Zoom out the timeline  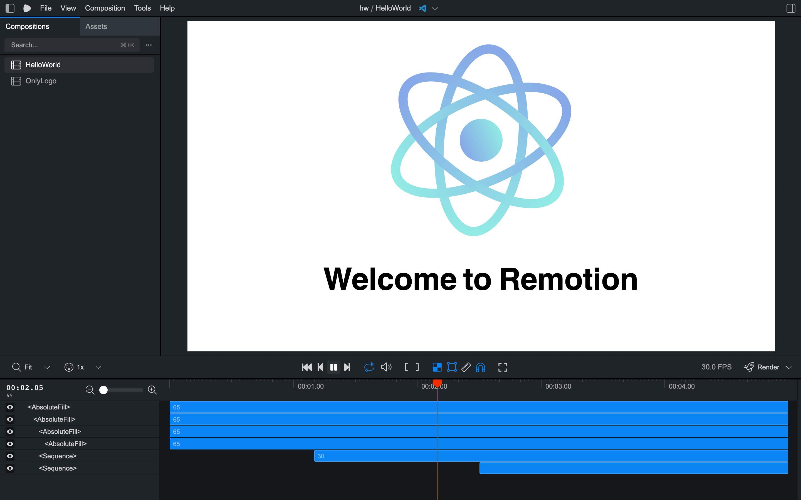pos(90,390)
